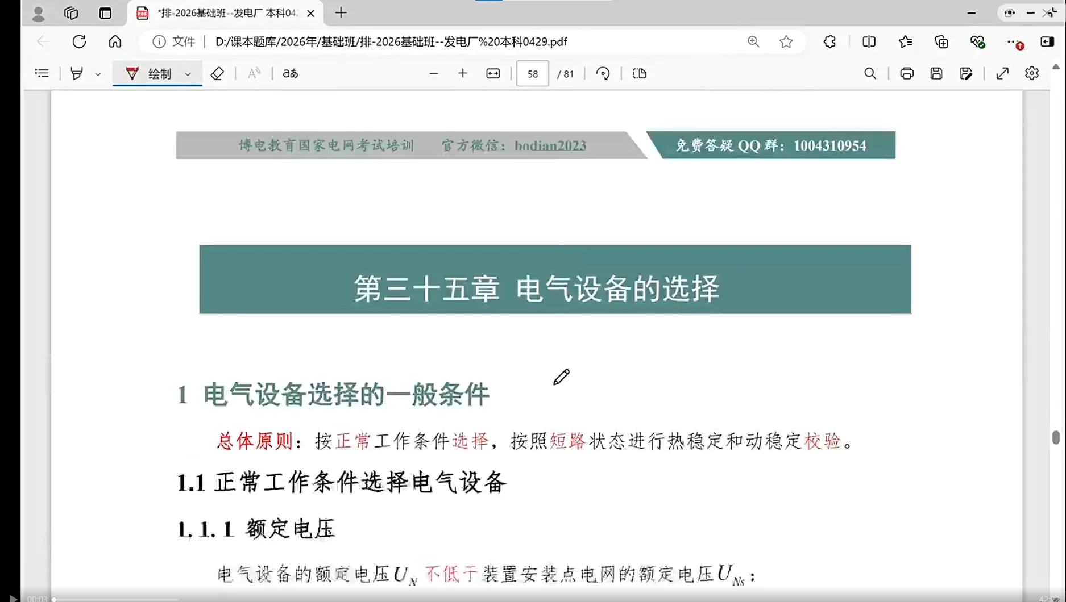Enter PDF full screen mode
Viewport: 1066px width, 602px height.
click(1002, 73)
